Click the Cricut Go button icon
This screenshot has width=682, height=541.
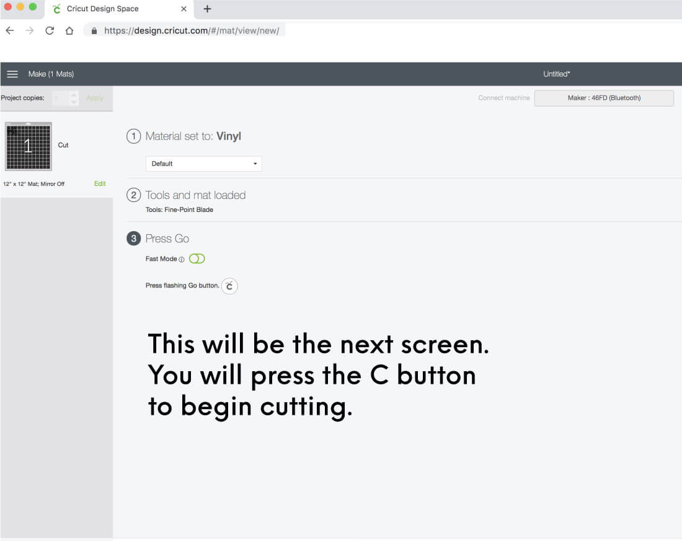pyautogui.click(x=229, y=286)
